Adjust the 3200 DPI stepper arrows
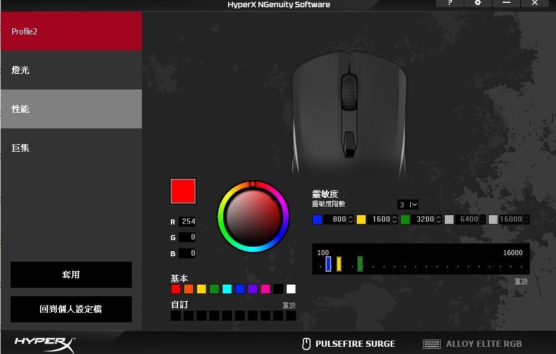 (x=438, y=220)
